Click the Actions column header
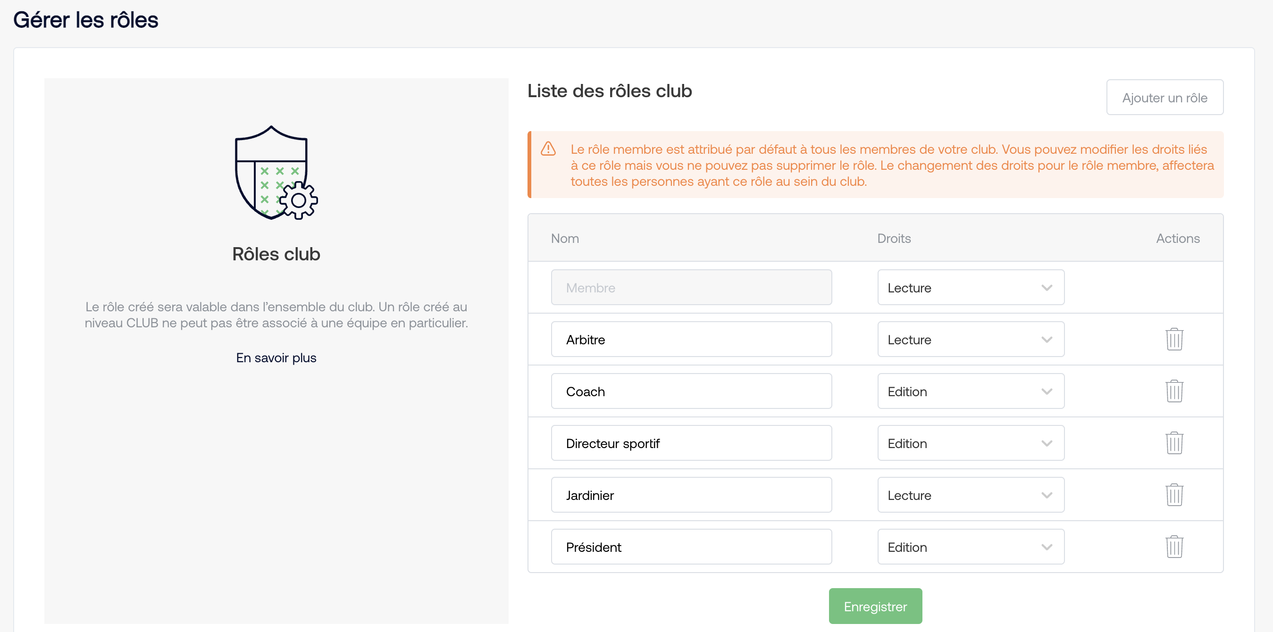1273x632 pixels. (x=1178, y=238)
